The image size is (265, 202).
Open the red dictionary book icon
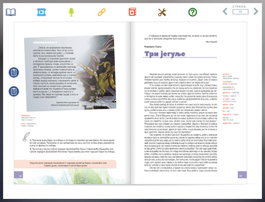click(x=132, y=12)
